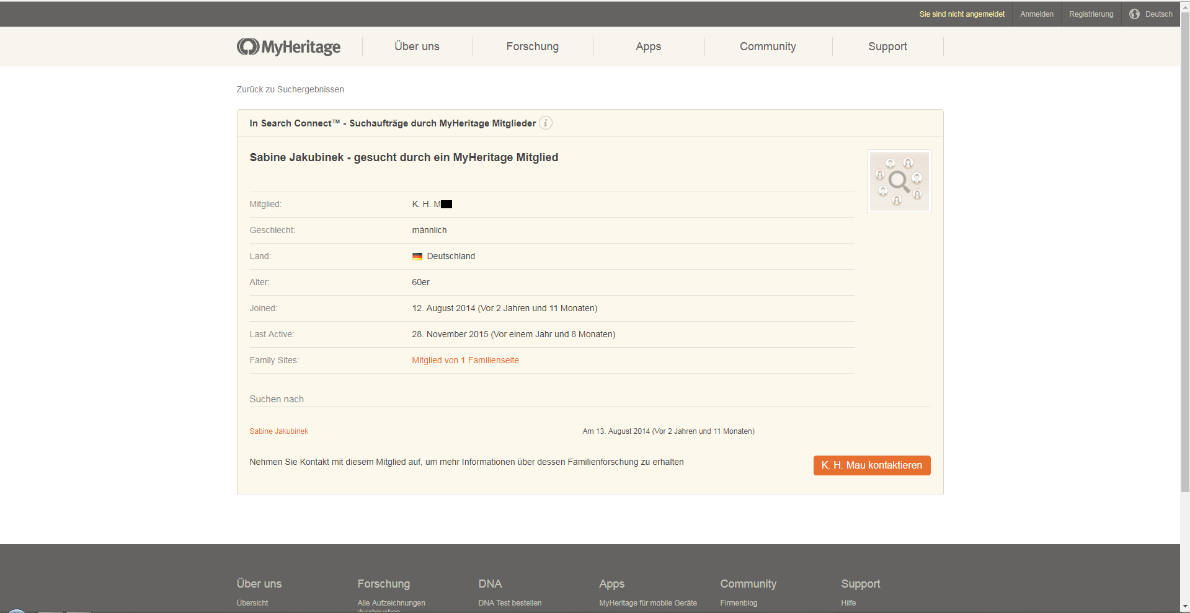Viewport: 1190px width, 613px height.
Task: Click the Sabine Jakubinek search link
Action: tap(279, 431)
